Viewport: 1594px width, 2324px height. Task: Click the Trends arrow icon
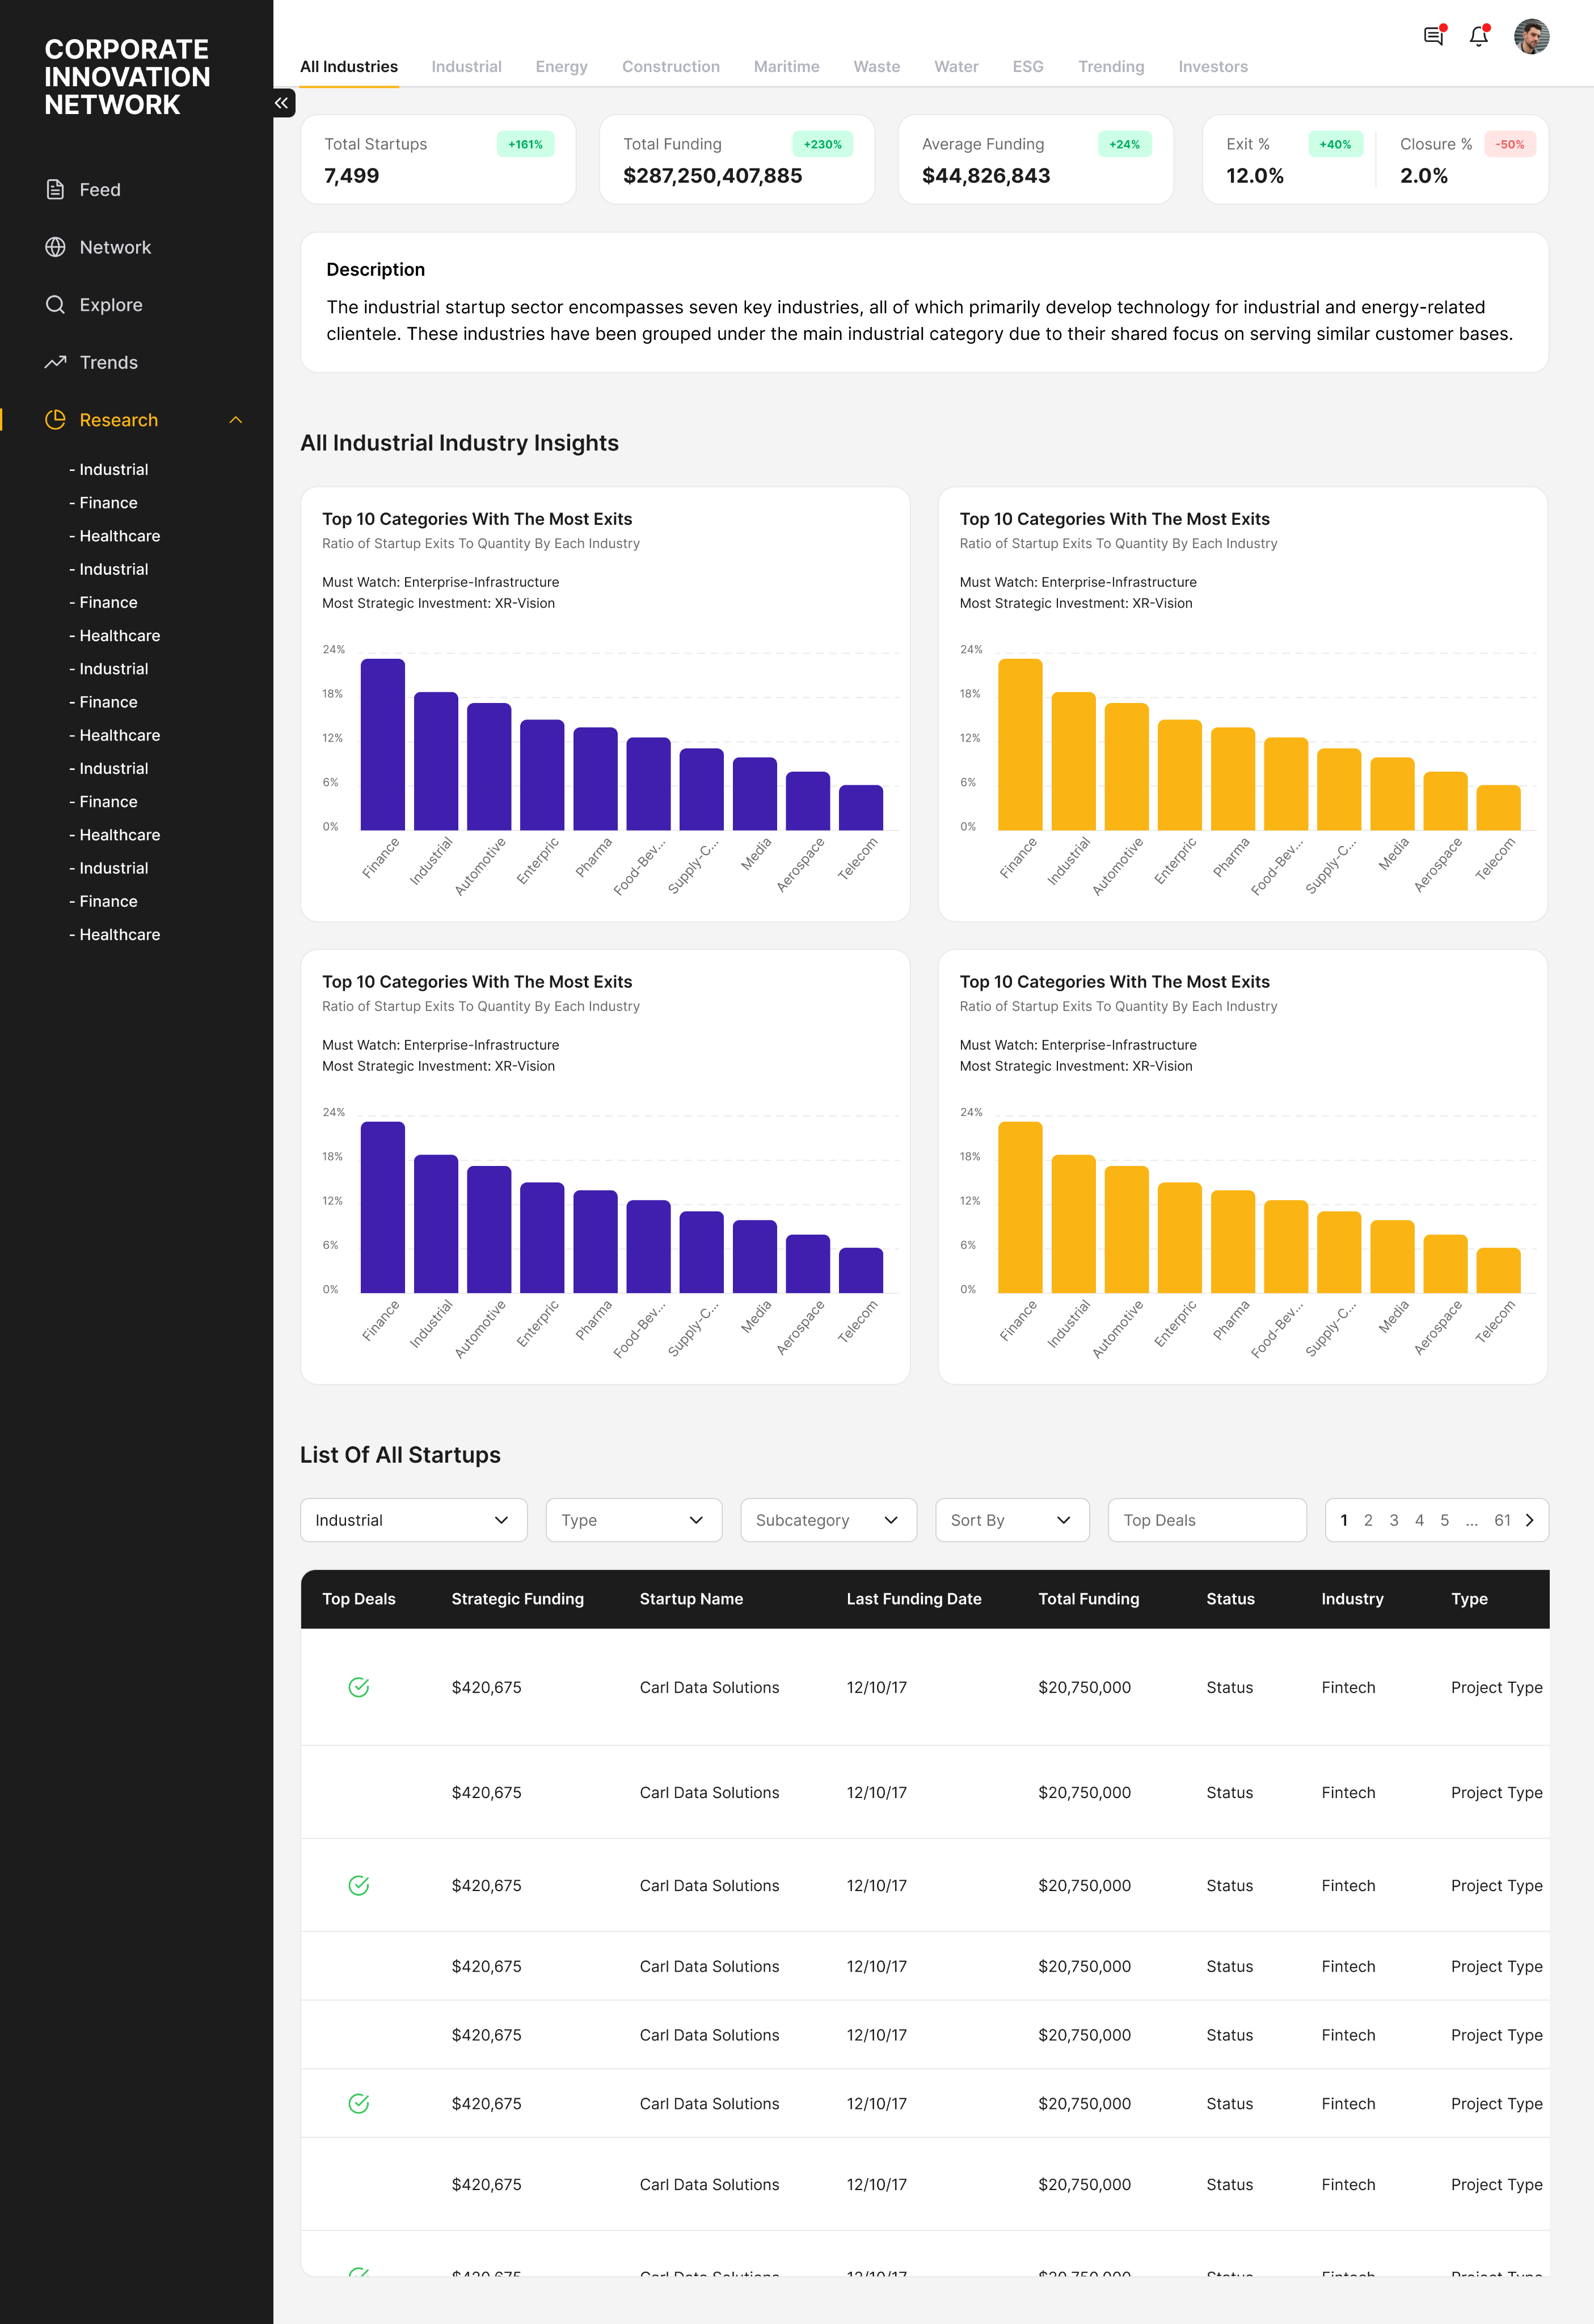tap(55, 362)
